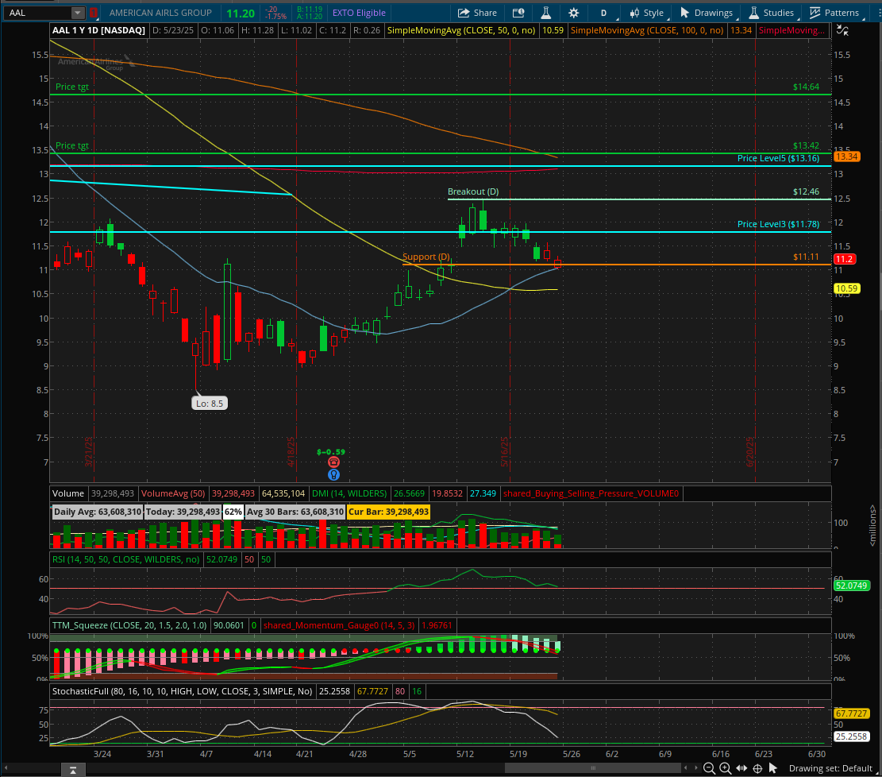Click the Daily Avg: 63,608,310 box
The height and width of the screenshot is (777, 882).
coord(98,512)
